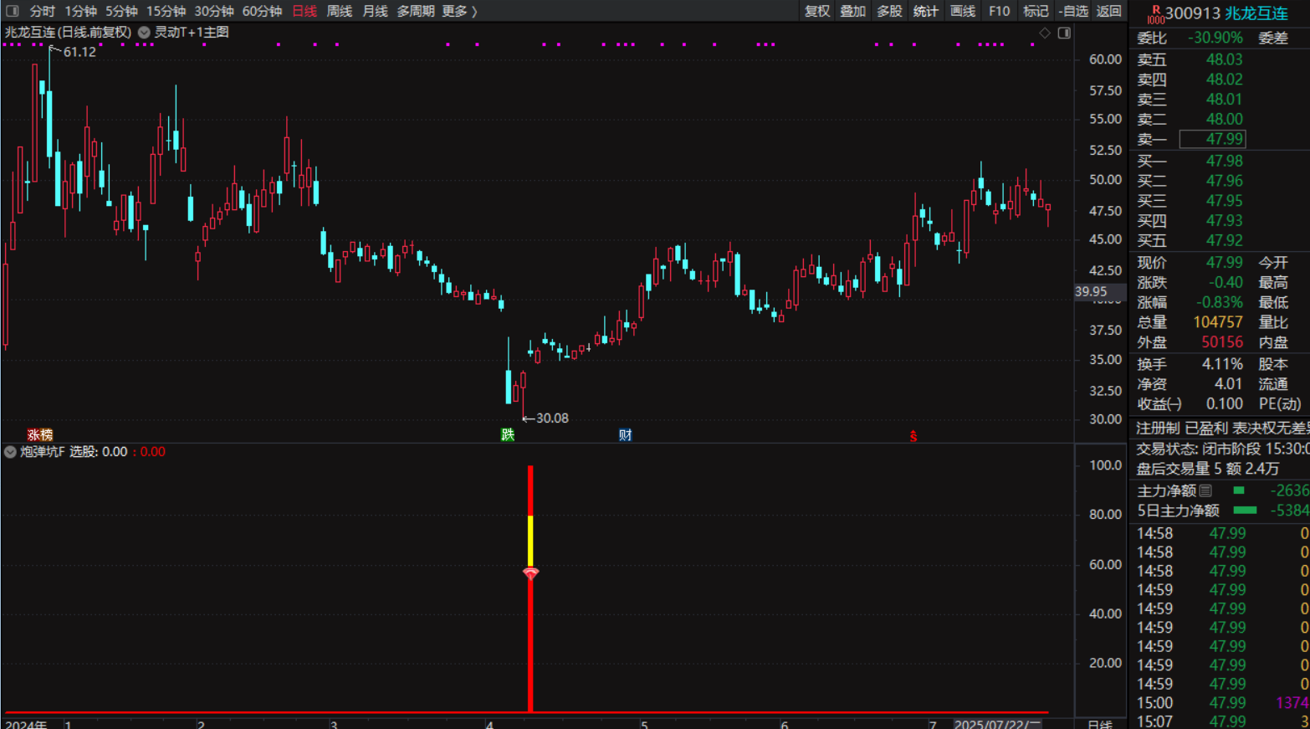
Task: Click the 涨榜 event marker
Action: pos(39,435)
